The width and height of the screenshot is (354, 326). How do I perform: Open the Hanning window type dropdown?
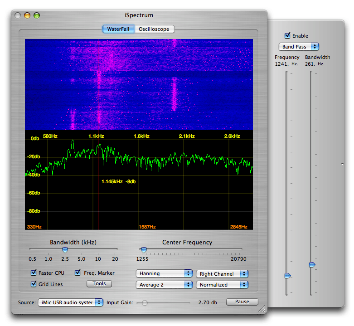tap(164, 274)
